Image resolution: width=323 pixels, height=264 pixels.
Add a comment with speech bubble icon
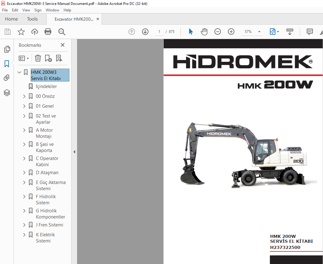[x=309, y=32]
